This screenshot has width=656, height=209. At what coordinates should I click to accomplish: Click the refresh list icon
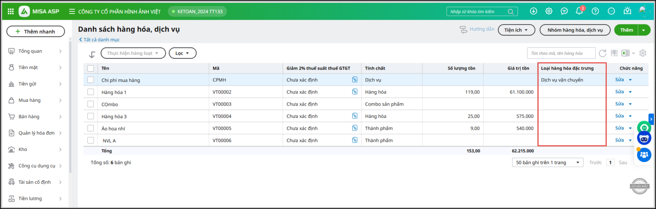point(602,53)
